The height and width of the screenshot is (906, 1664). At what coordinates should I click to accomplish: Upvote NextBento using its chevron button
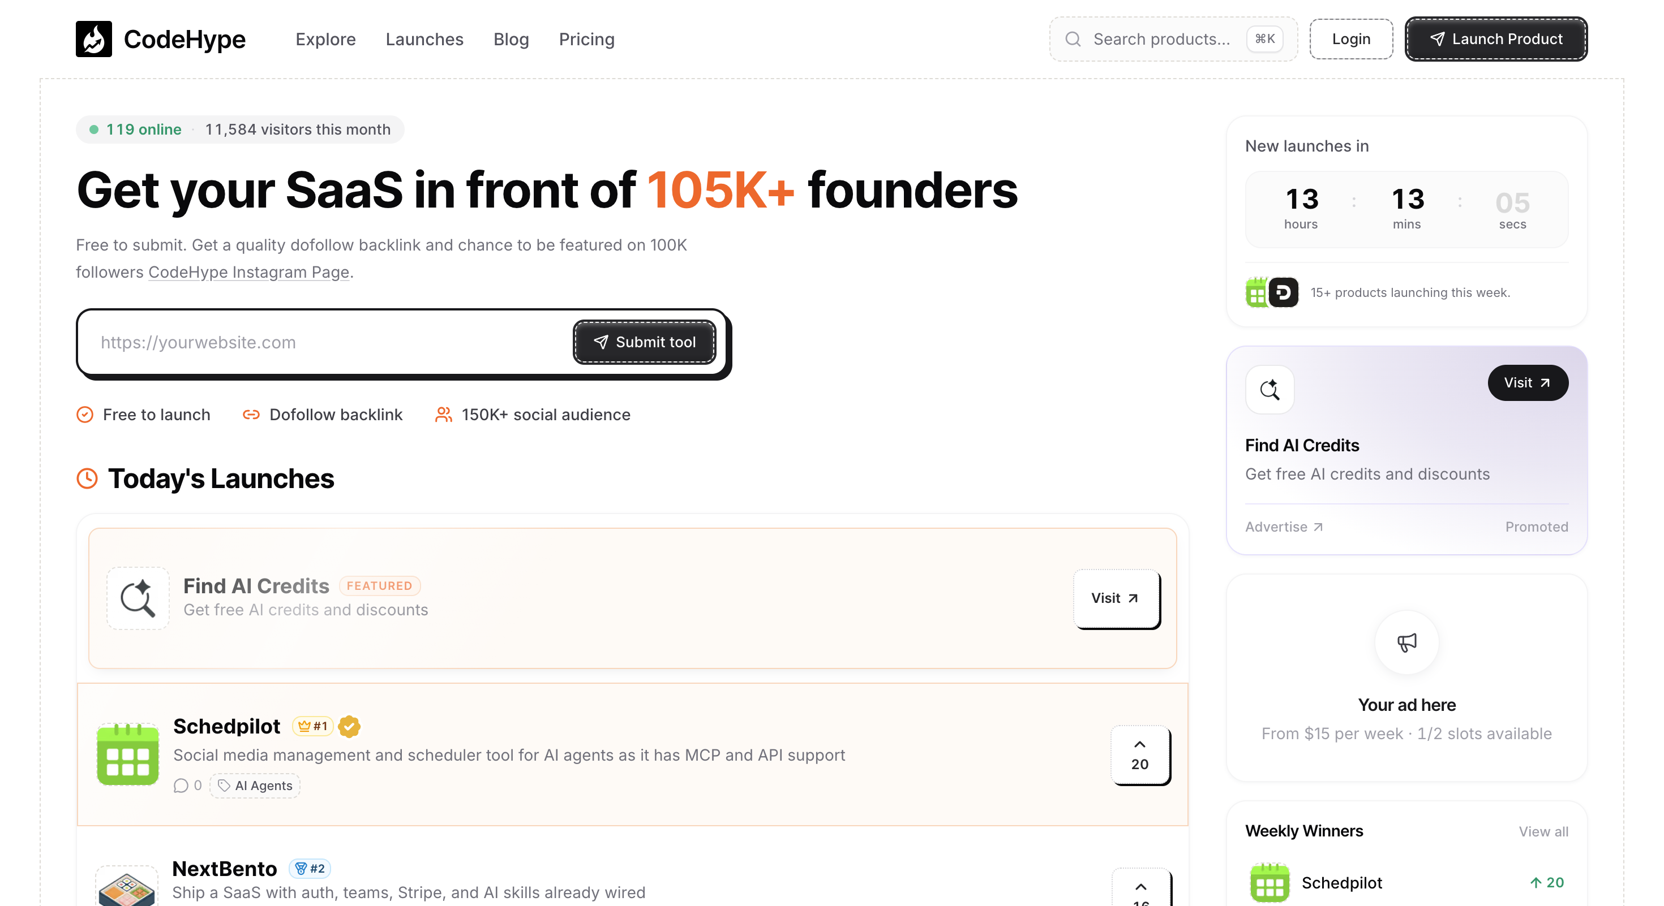click(1141, 888)
